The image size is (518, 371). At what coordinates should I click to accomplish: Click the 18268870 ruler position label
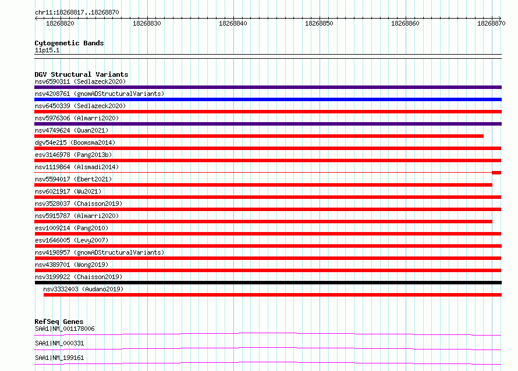click(491, 23)
